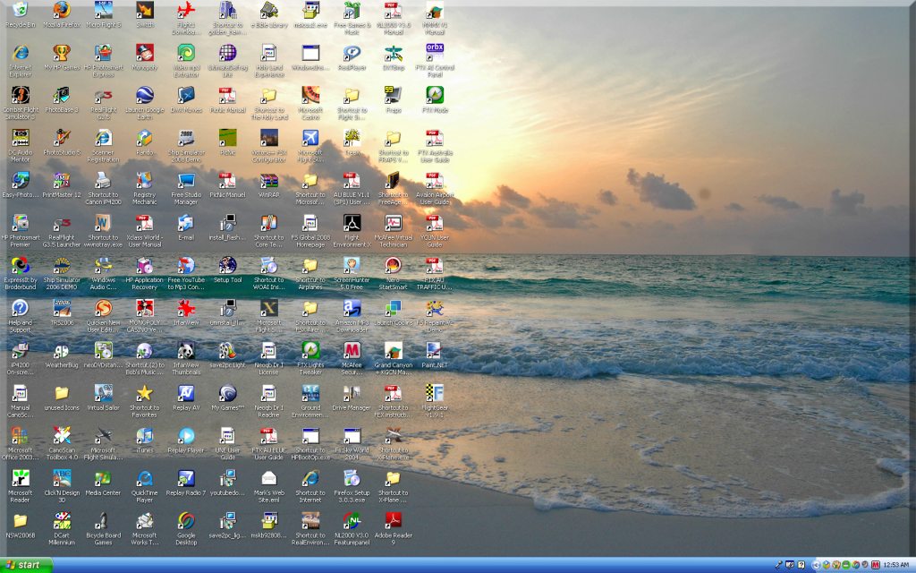Open the Recycle Bin desktop icon

click(20, 11)
